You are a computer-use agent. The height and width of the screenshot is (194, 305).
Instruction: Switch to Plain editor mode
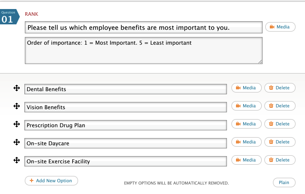pyautogui.click(x=284, y=183)
